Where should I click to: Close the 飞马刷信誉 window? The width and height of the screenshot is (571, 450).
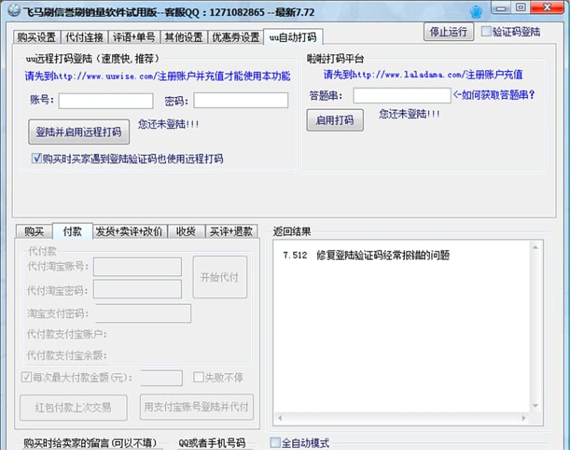click(547, 7)
